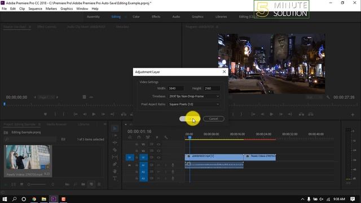The width and height of the screenshot is (361, 203).
Task: Step forward one frame in Source monitor
Action: (x=103, y=114)
